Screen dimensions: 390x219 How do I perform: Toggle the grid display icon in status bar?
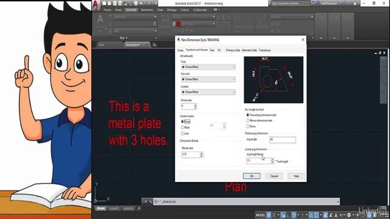(269, 215)
